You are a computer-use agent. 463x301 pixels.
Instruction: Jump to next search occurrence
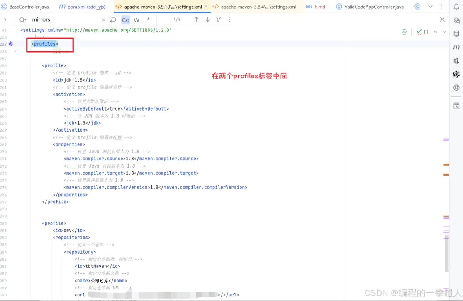(x=207, y=19)
